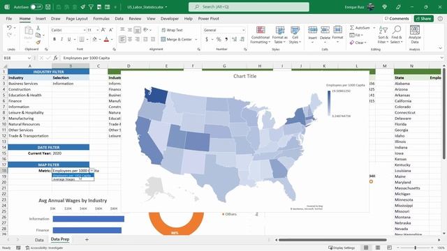Viewport: 447px width, 251px height.
Task: Open the Metric cell dropdown arrow
Action: coord(91,170)
